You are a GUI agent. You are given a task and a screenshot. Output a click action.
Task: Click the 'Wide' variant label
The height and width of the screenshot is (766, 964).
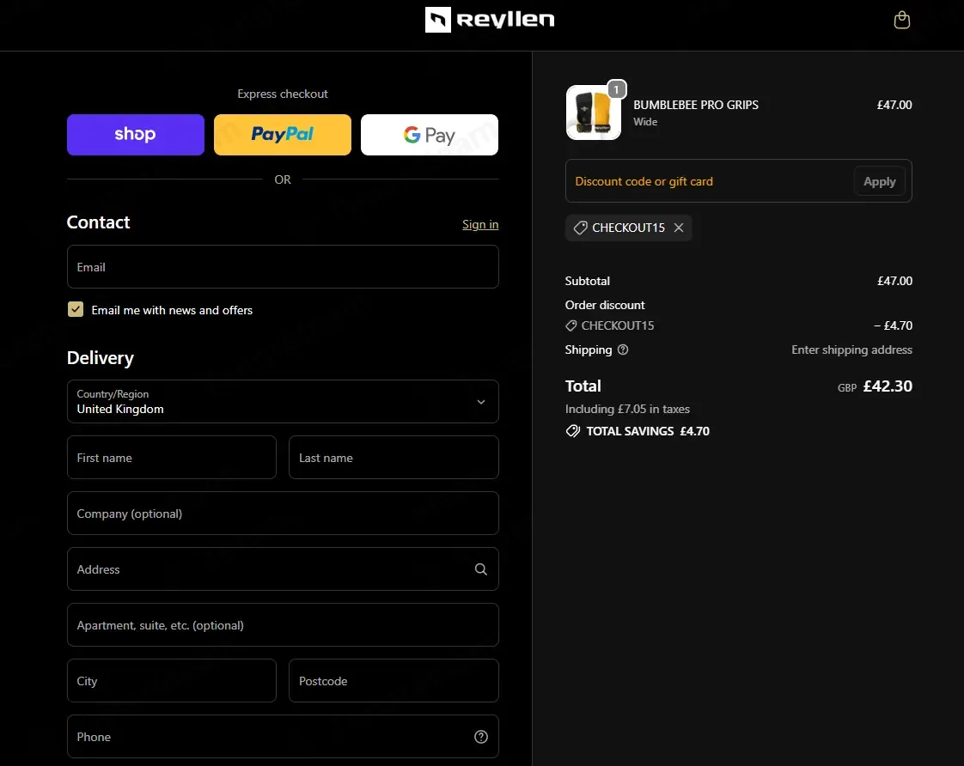[645, 122]
